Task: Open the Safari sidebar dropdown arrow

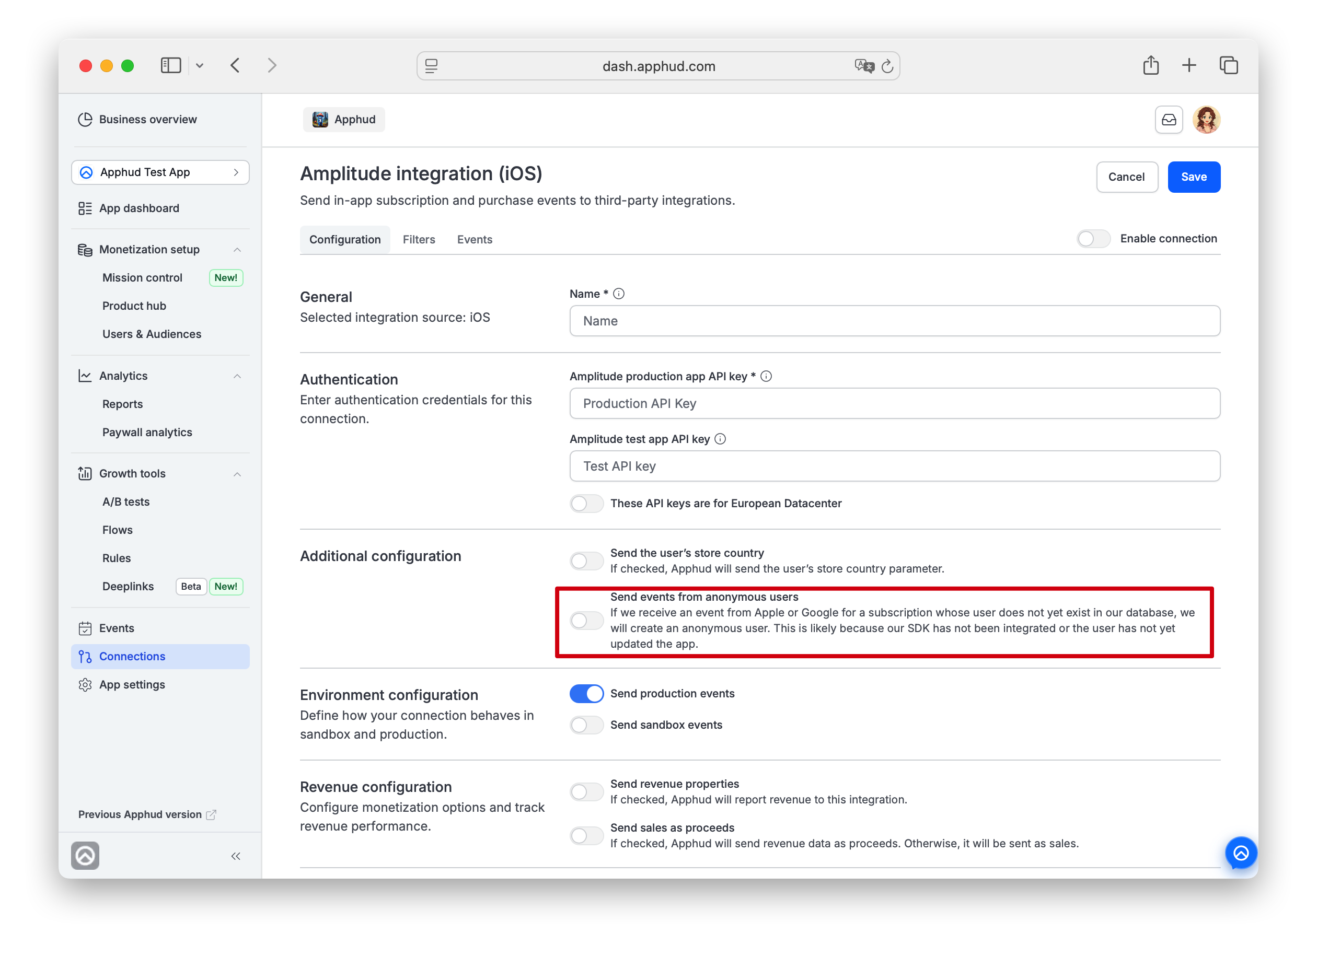Action: point(199,66)
